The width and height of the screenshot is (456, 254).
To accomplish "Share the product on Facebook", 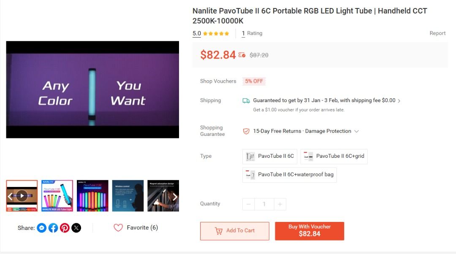I will [53, 228].
